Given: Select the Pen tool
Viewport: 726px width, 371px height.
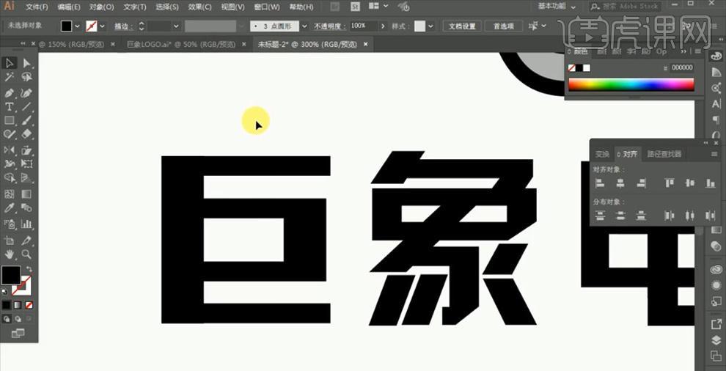Looking at the screenshot, I should click(9, 92).
